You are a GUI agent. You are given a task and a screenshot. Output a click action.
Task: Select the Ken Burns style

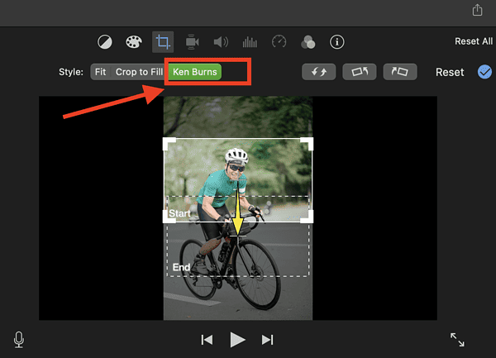point(195,72)
